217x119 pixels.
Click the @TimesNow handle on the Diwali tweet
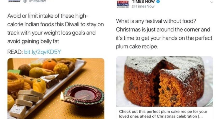coord(35,1)
